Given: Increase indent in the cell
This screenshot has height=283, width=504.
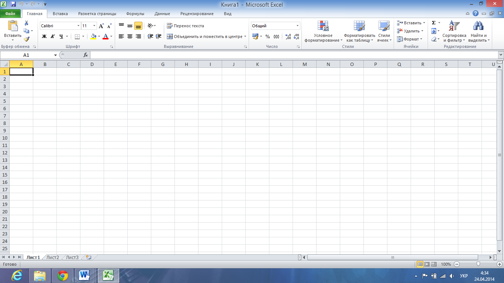Looking at the screenshot, I should [159, 36].
